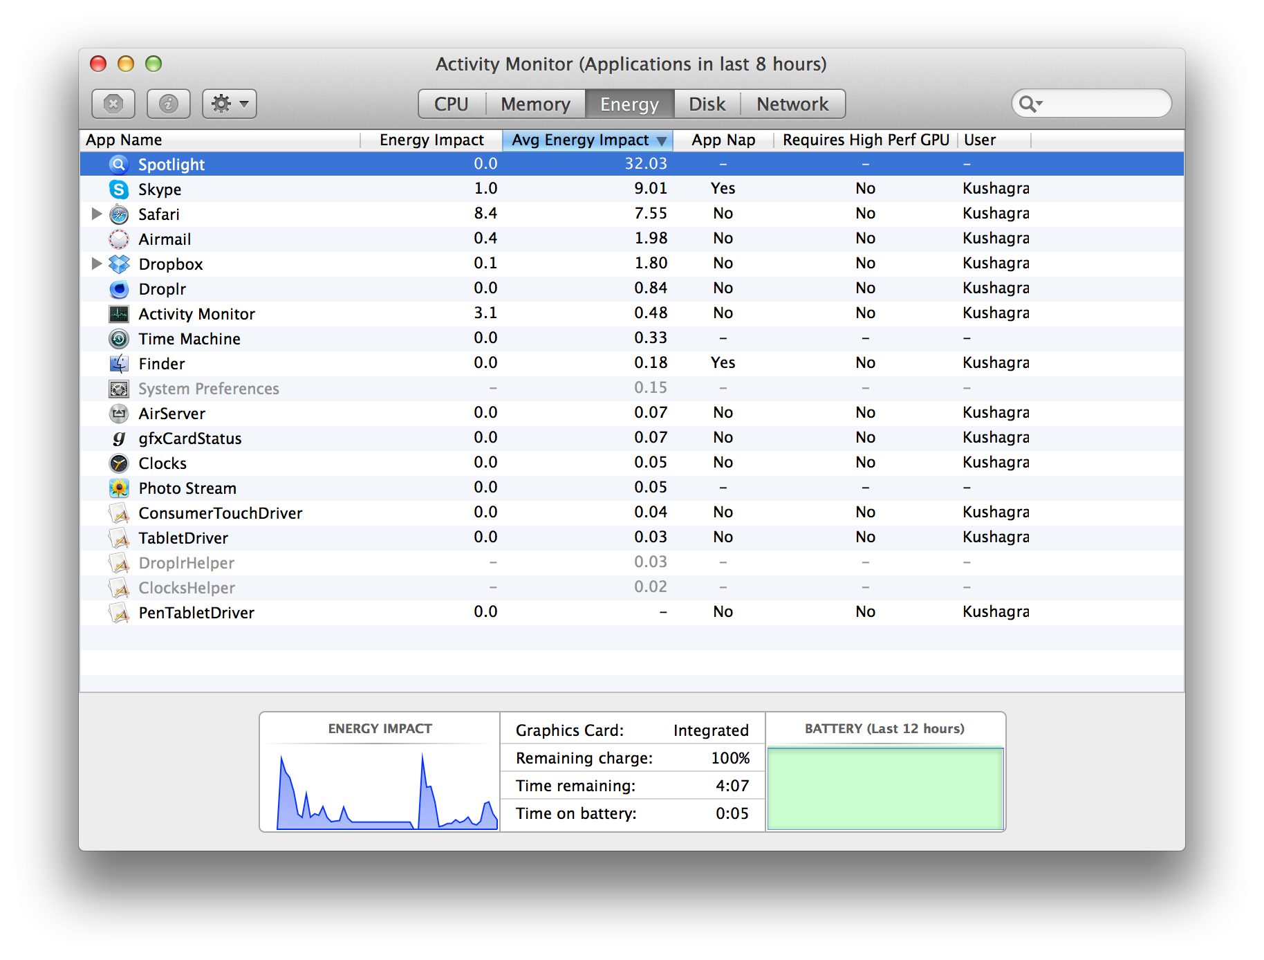The image size is (1264, 960).
Task: Click the PenTabletDriver app icon
Action: pyautogui.click(x=119, y=612)
